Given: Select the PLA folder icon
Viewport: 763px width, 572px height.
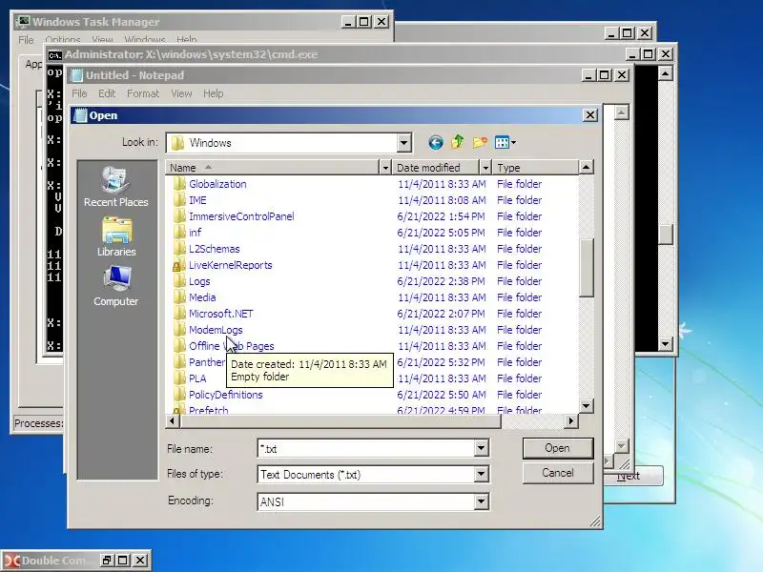Looking at the screenshot, I should 179,378.
